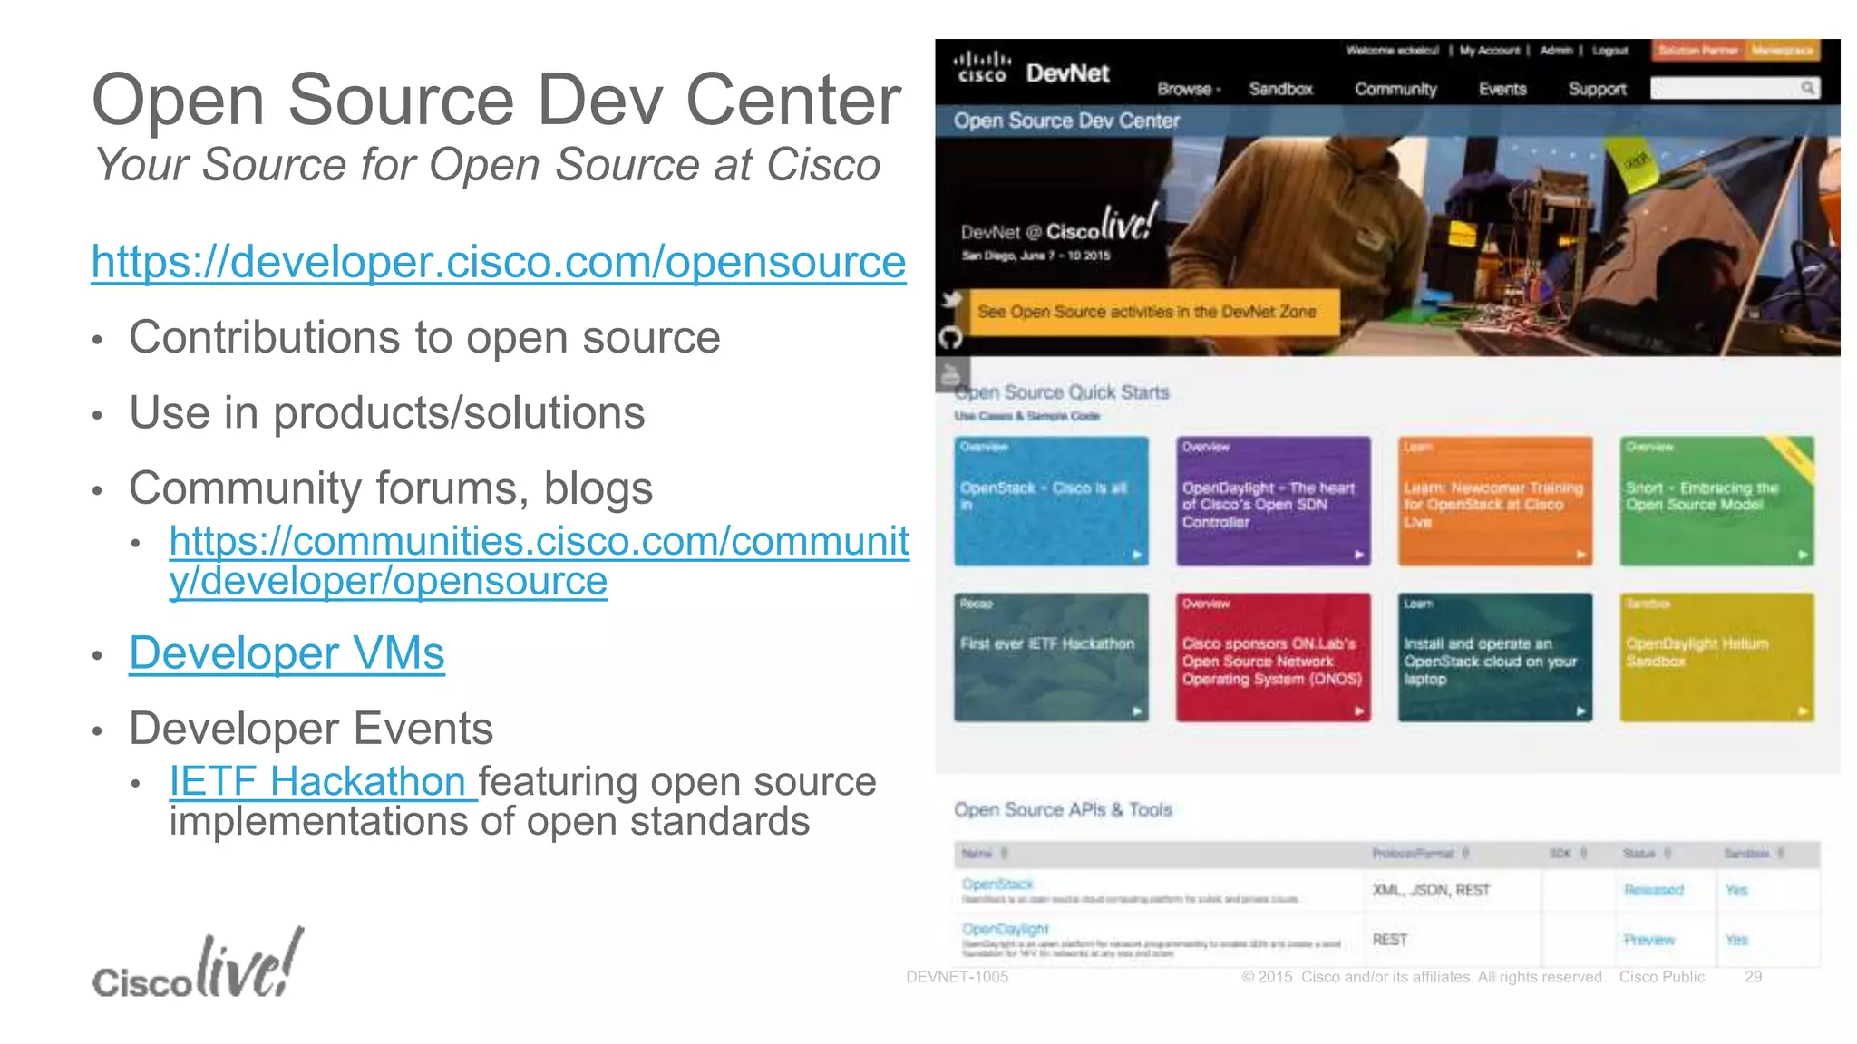
Task: Open the developer.cisco.com/opensource link
Action: click(499, 262)
